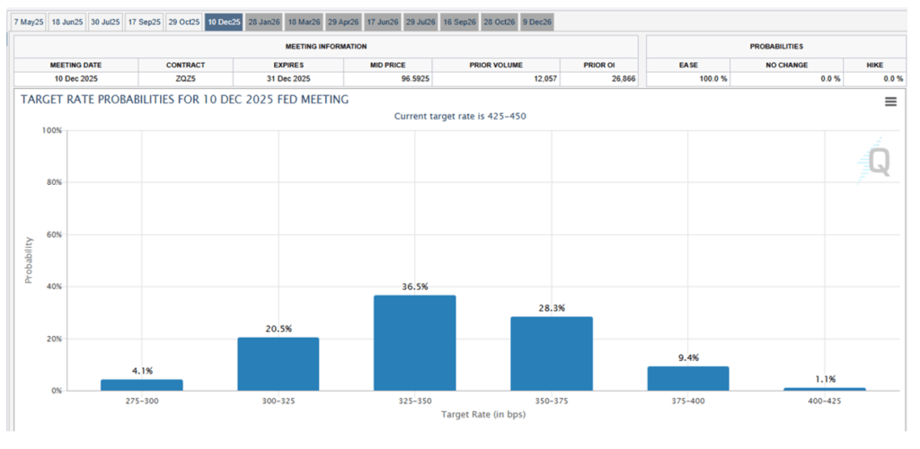Click the 20.5% data label
The width and height of the screenshot is (920, 449).
click(279, 329)
